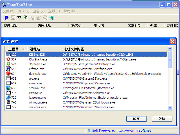Choose the stormliv.exe process icon
The width and height of the screenshot is (180, 135).
coord(8,88)
